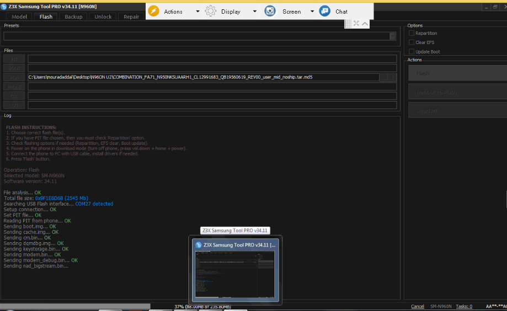Screen dimensions: 507x311
Task: Click the Tasks: 0 link
Action: click(x=464, y=306)
